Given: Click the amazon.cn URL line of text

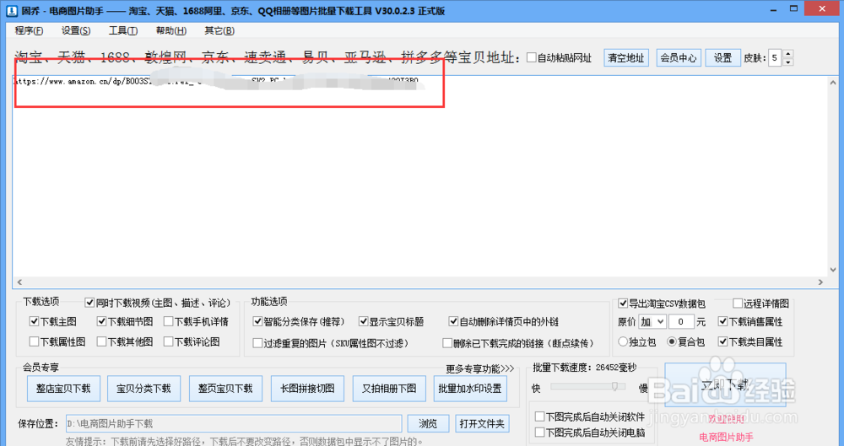Looking at the screenshot, I should click(216, 81).
